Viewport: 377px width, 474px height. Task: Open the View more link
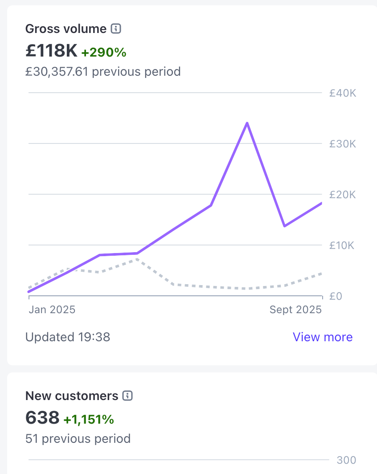point(323,337)
